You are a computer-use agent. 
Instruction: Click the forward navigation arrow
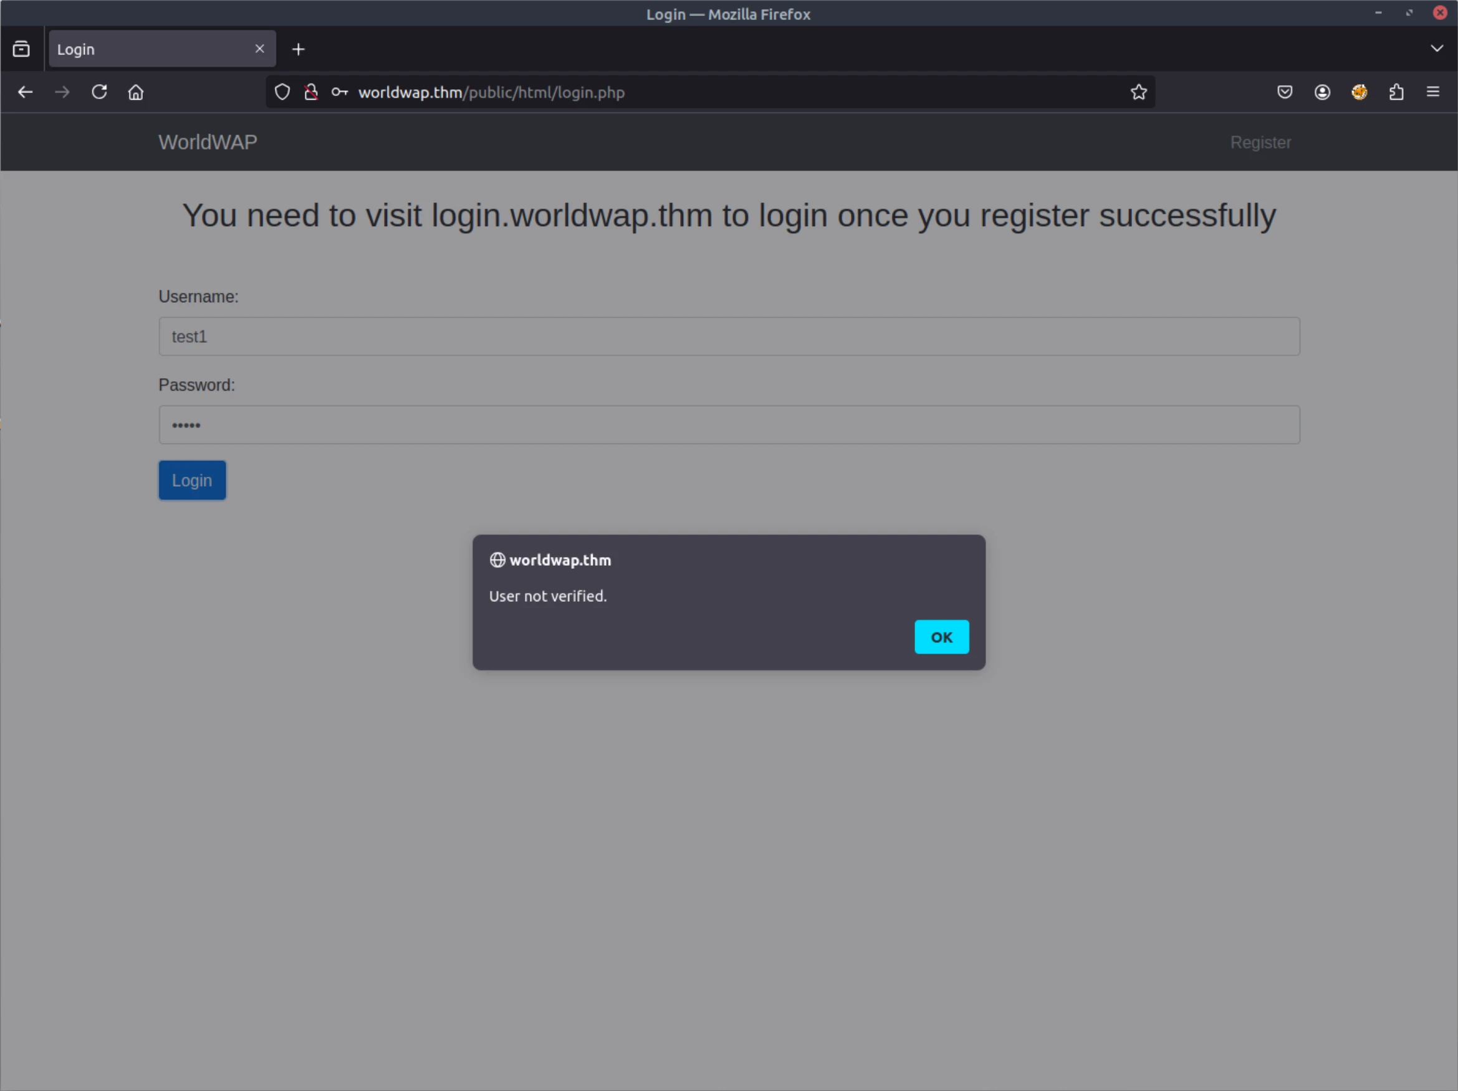62,92
